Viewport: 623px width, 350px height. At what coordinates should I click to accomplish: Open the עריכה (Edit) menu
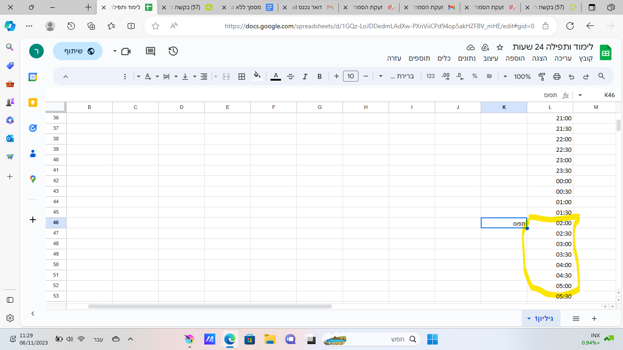click(563, 58)
